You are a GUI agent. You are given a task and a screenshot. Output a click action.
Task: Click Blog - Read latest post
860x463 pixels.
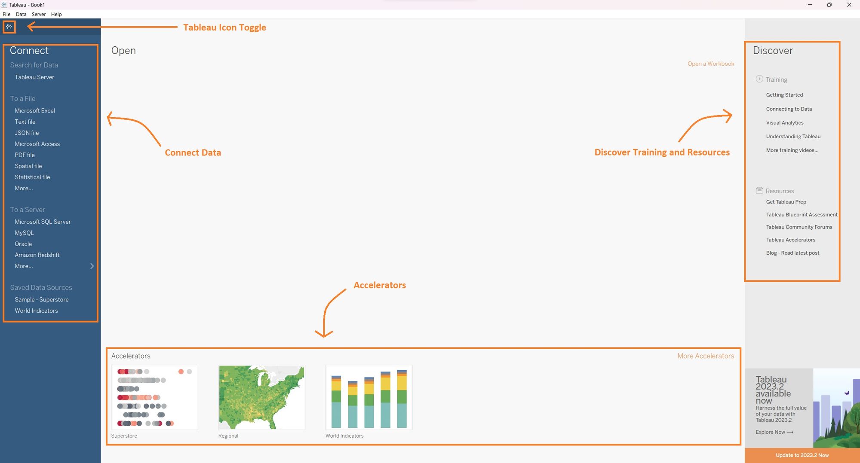792,253
